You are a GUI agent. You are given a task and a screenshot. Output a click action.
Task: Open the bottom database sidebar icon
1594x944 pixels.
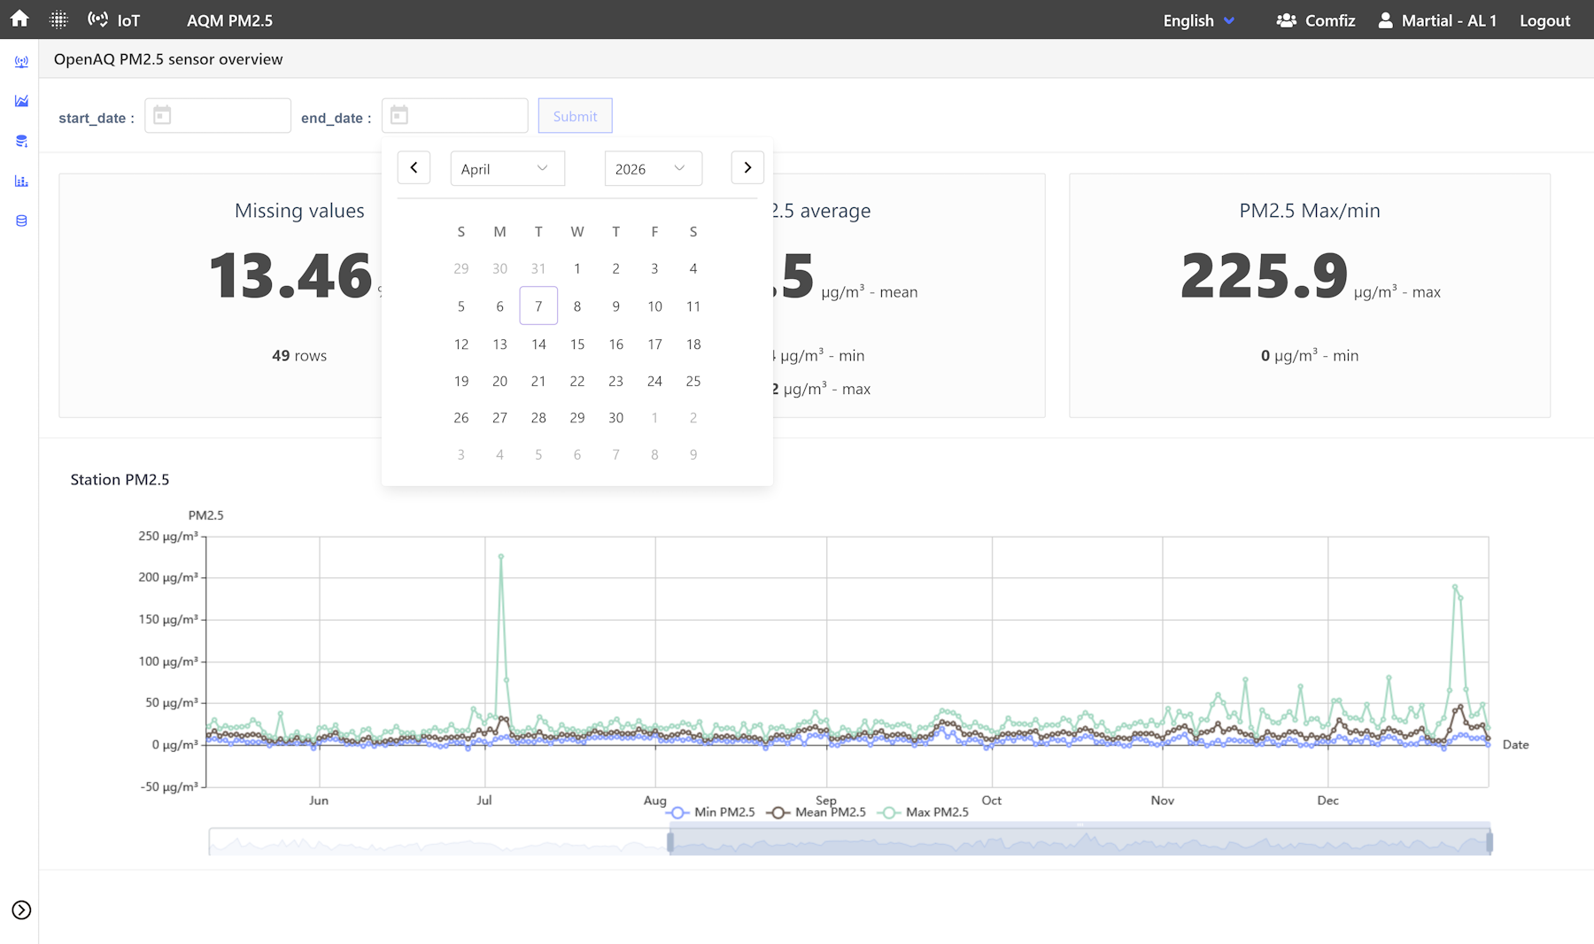click(x=21, y=221)
